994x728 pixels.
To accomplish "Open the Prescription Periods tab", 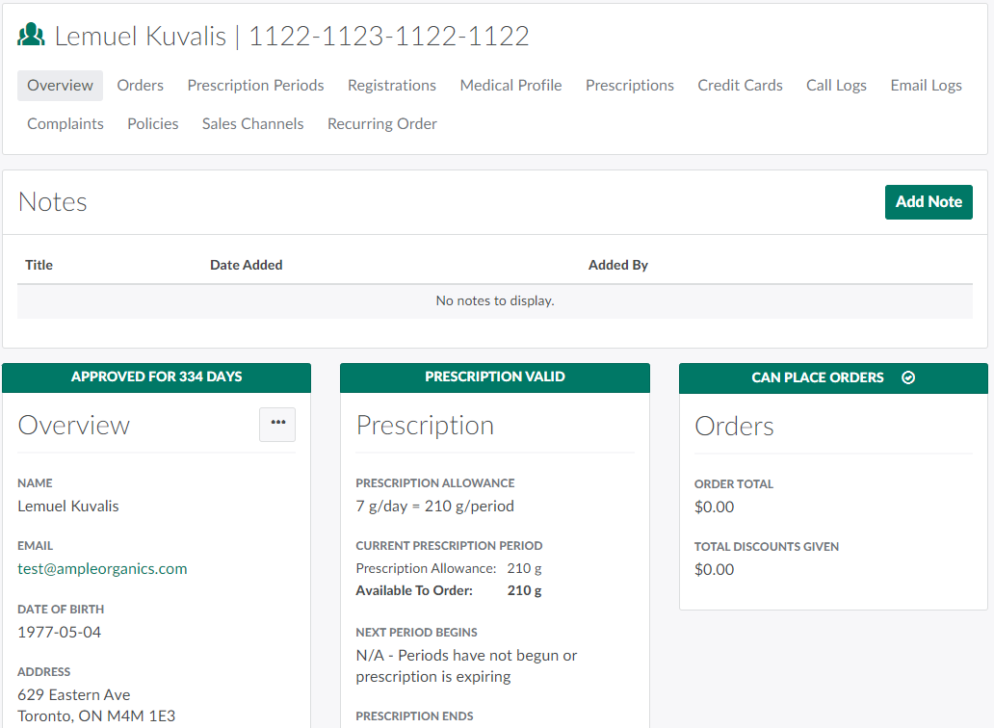I will 255,86.
